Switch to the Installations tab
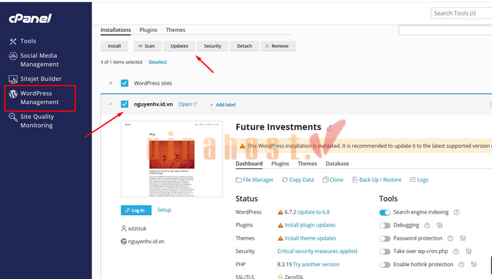This screenshot has width=492, height=279. pos(116,30)
